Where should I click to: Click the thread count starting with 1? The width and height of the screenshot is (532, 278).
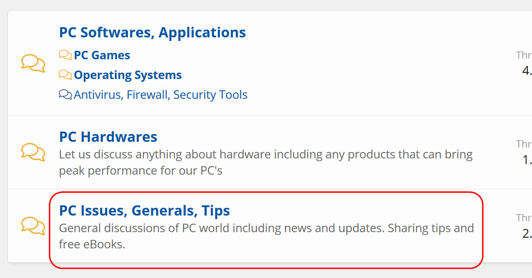[x=527, y=160]
